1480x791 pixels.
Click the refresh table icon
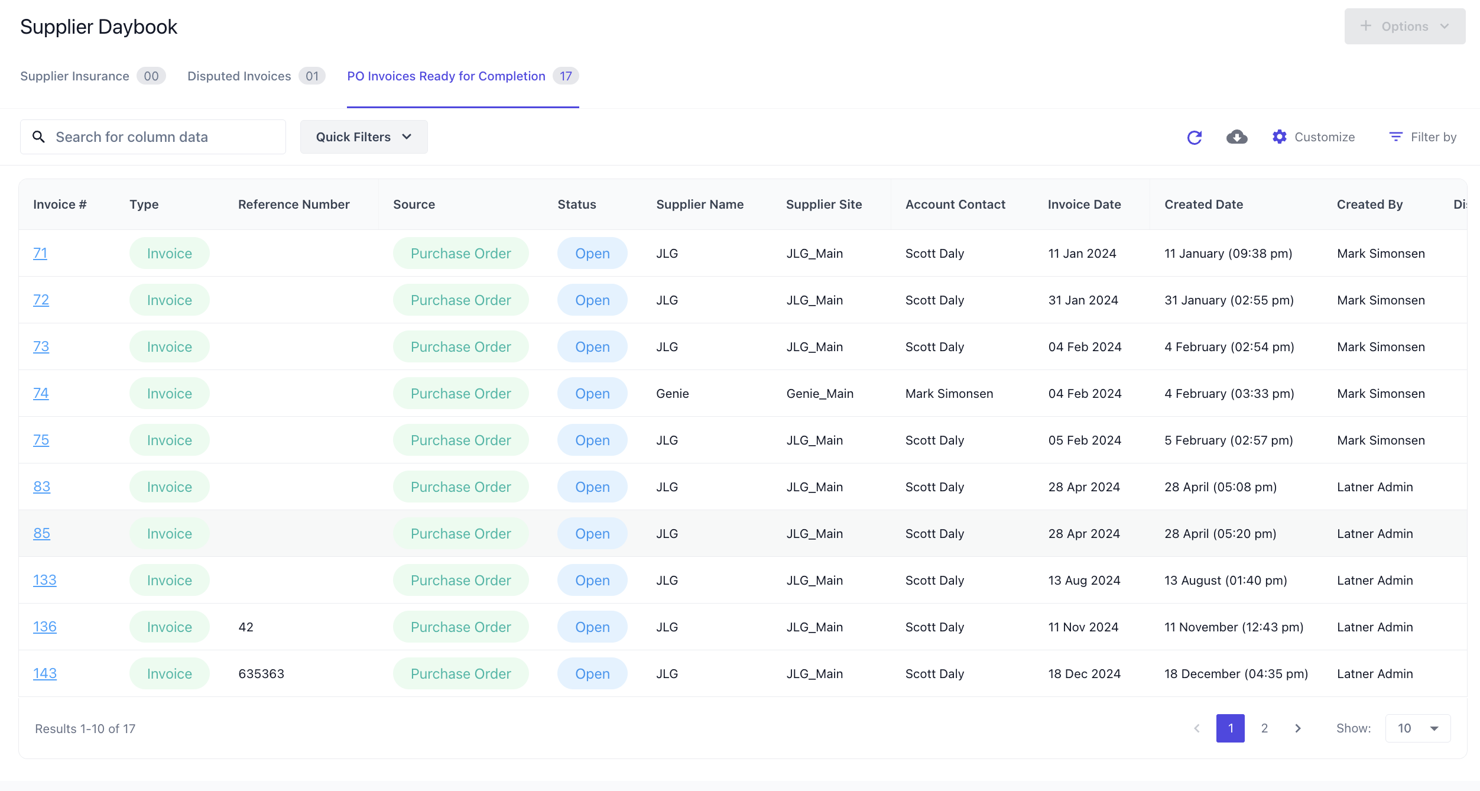coord(1195,137)
